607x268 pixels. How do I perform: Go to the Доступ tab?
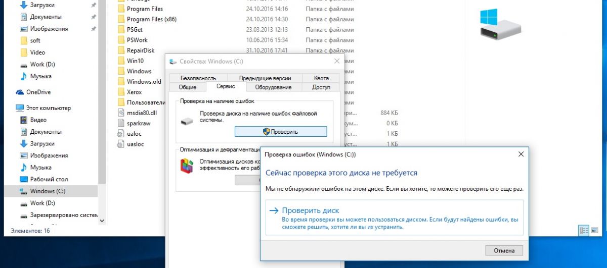coord(321,87)
